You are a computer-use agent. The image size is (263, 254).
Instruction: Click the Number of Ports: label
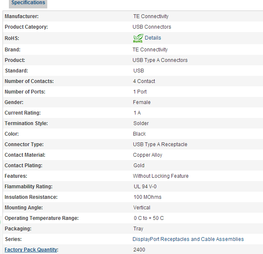pyautogui.click(x=25, y=92)
